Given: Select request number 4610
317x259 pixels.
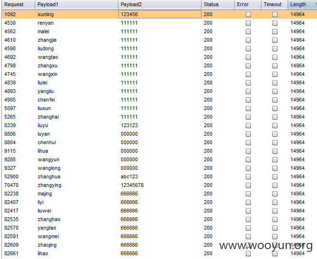Looking at the screenshot, I should point(10,40).
